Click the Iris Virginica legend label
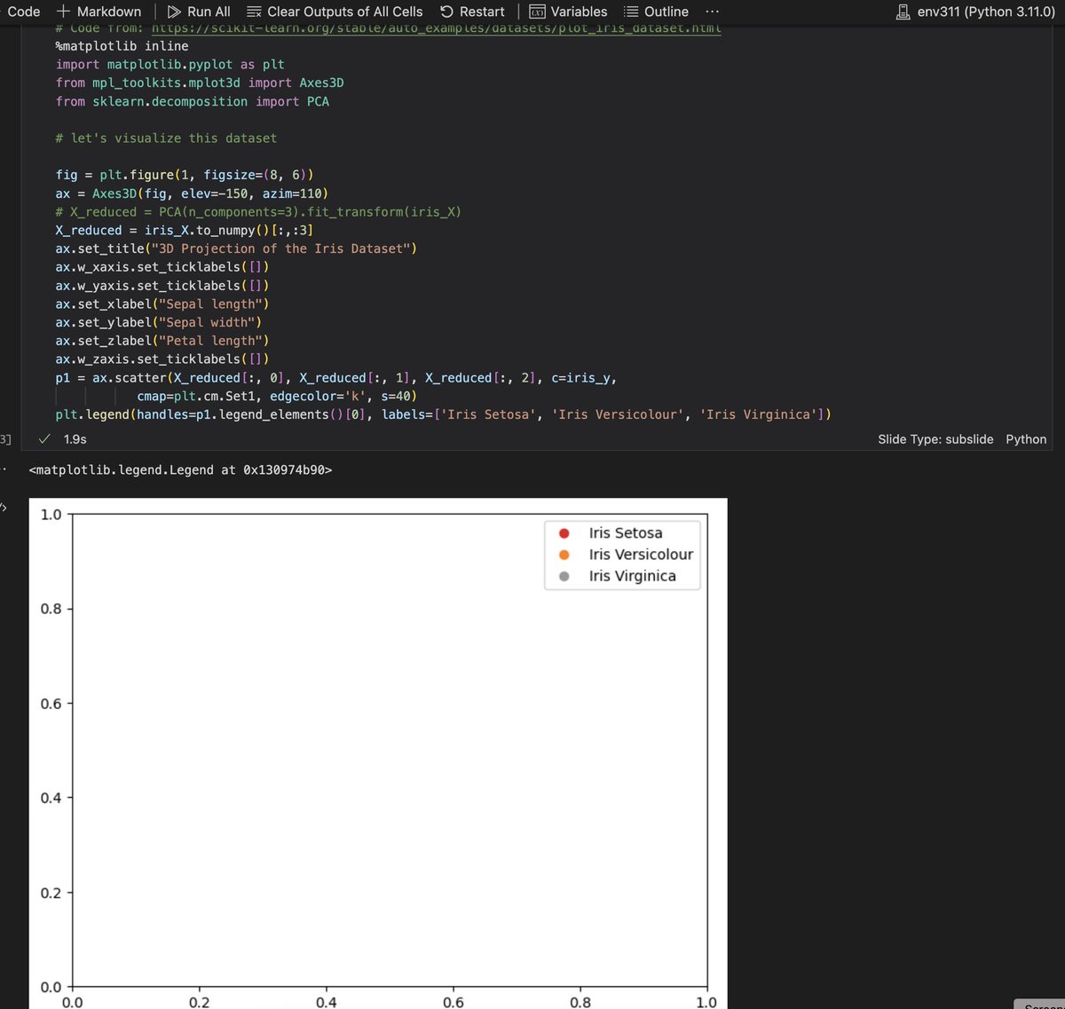The image size is (1065, 1009). point(633,576)
